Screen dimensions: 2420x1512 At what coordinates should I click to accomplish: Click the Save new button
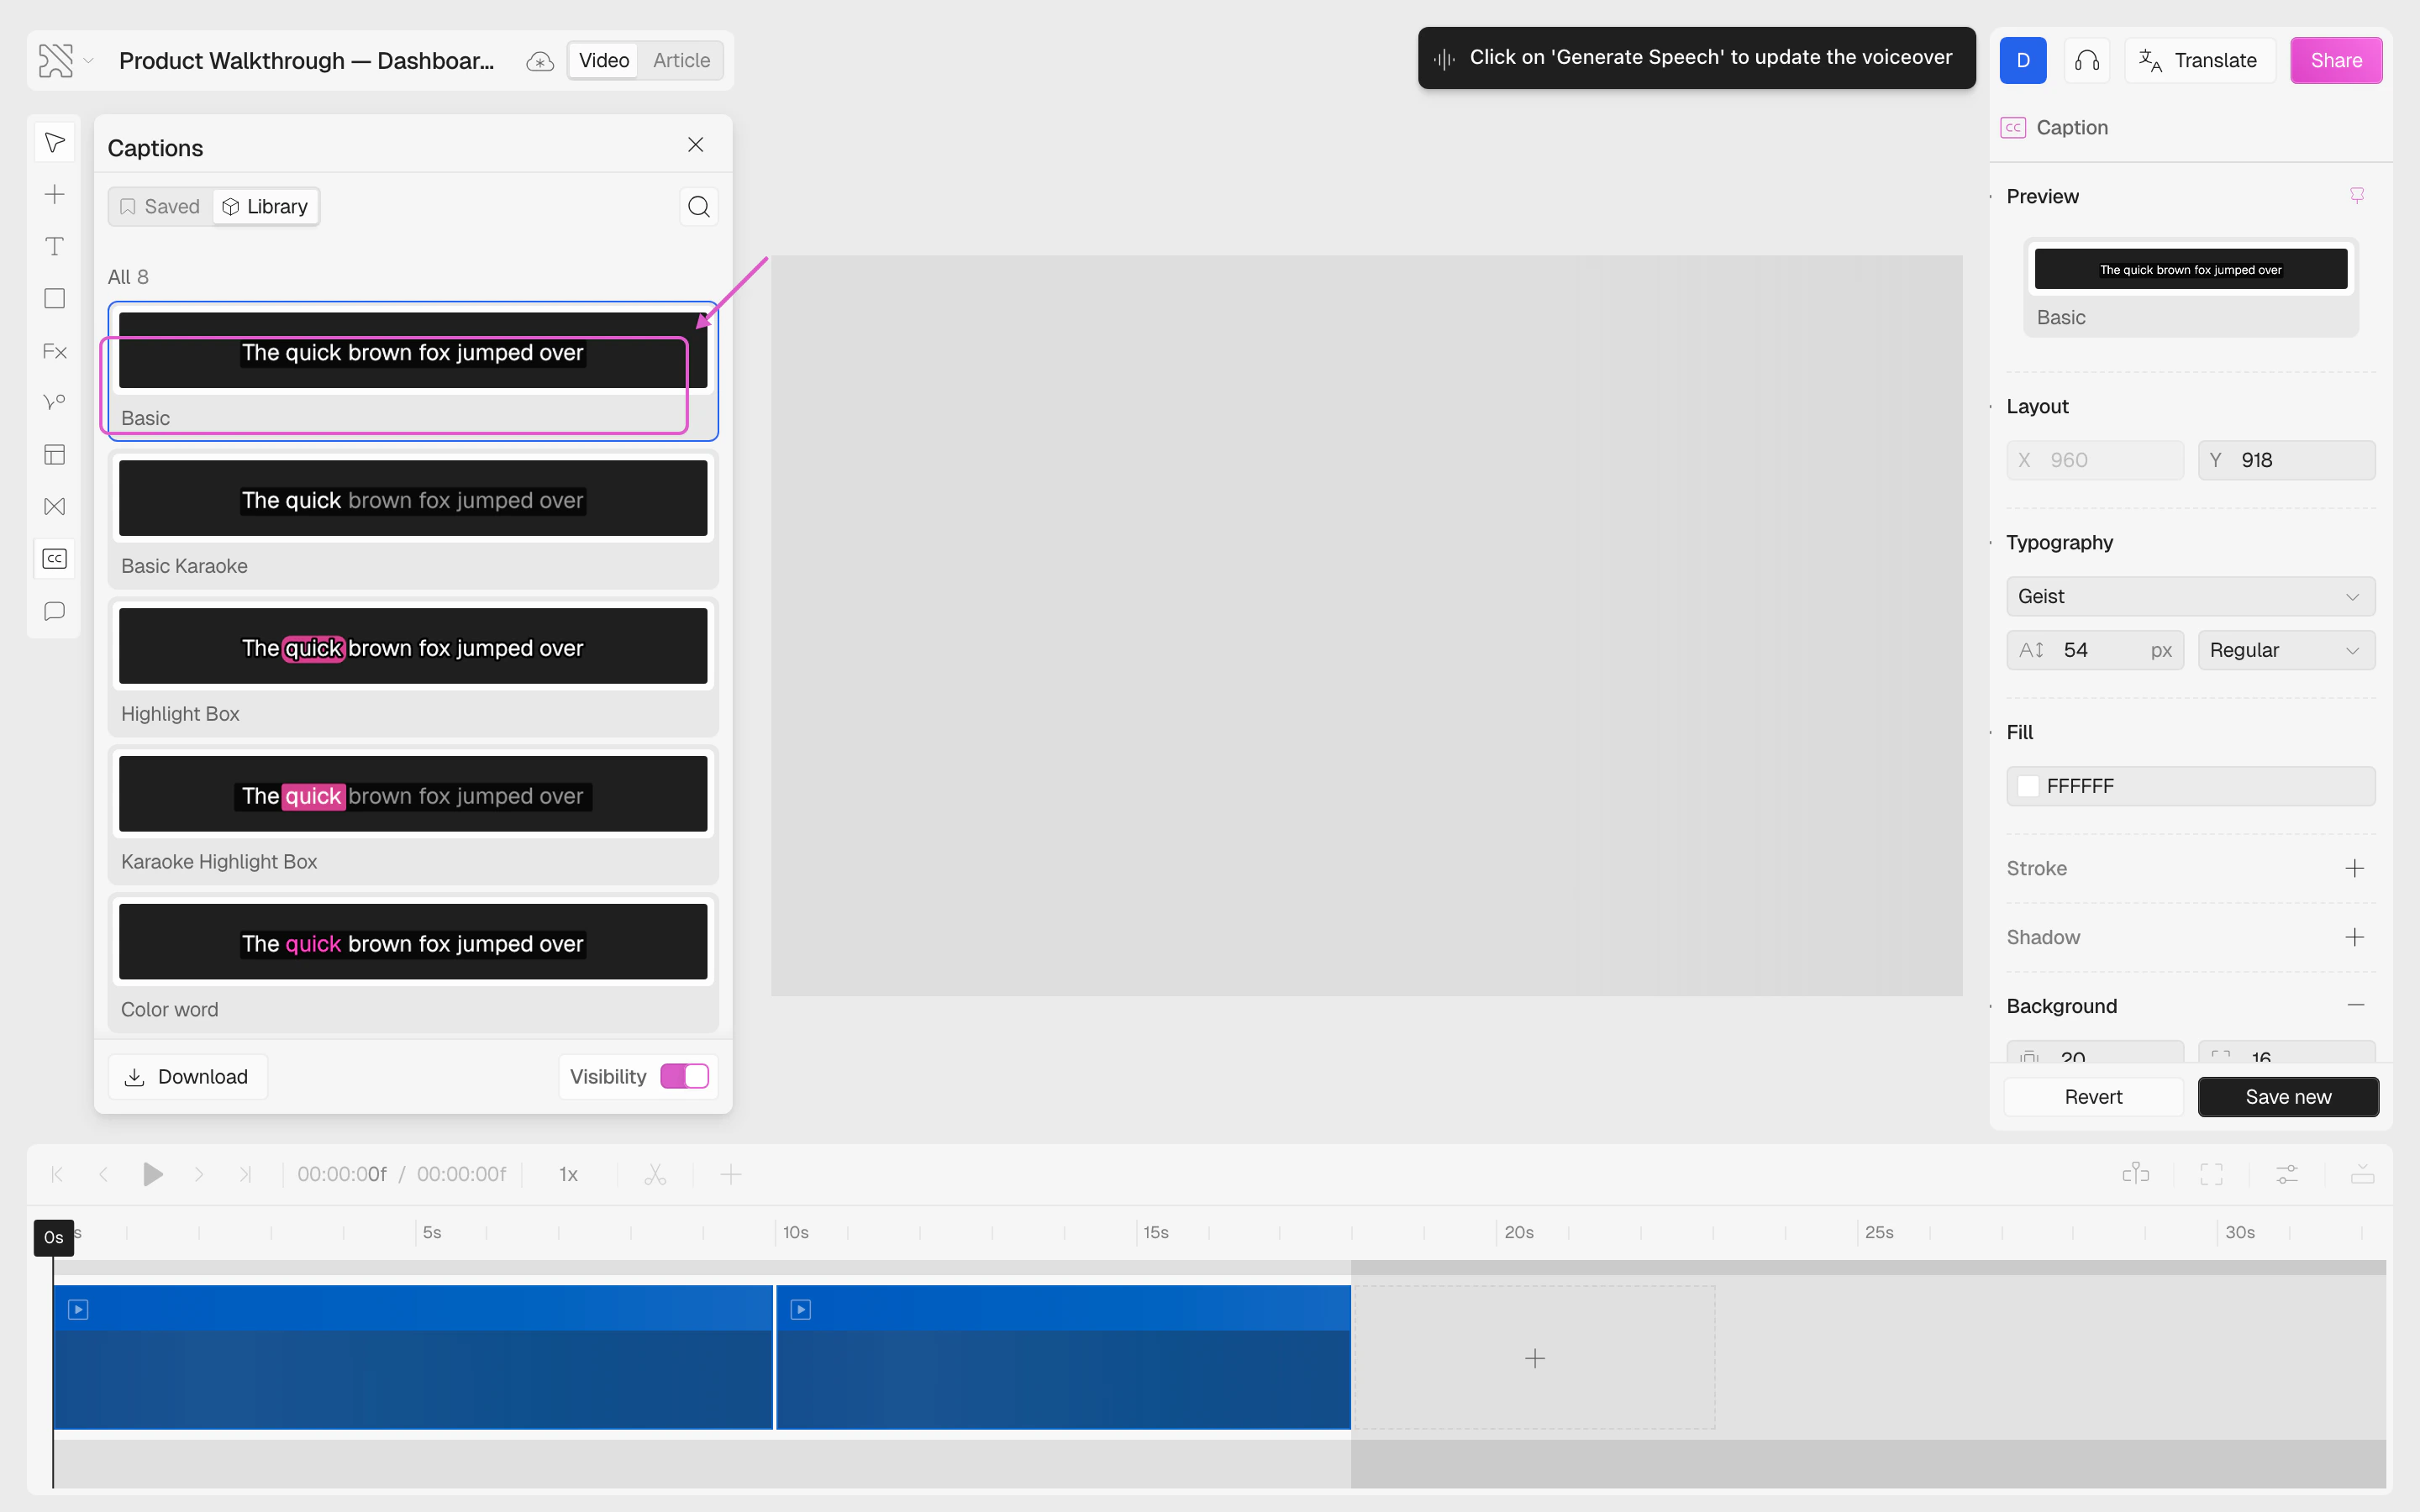point(2287,1097)
